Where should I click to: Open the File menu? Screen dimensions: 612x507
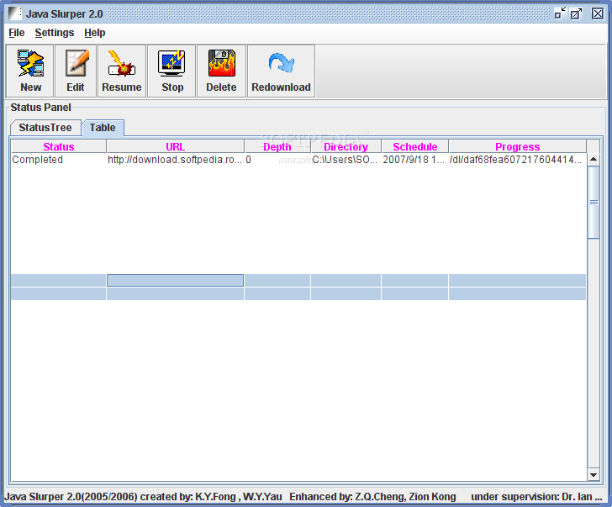[x=17, y=33]
